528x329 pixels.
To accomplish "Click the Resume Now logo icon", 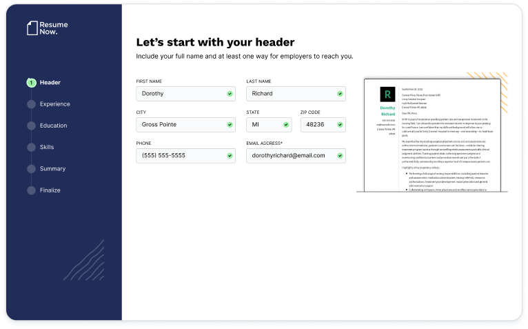I will pyautogui.click(x=30, y=28).
